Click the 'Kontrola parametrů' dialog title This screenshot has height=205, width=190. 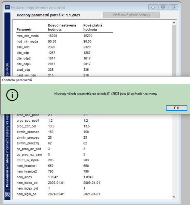tap(17, 80)
